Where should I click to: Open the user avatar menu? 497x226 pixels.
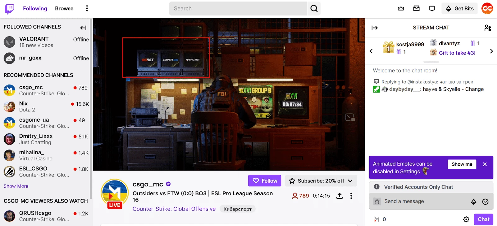(487, 8)
